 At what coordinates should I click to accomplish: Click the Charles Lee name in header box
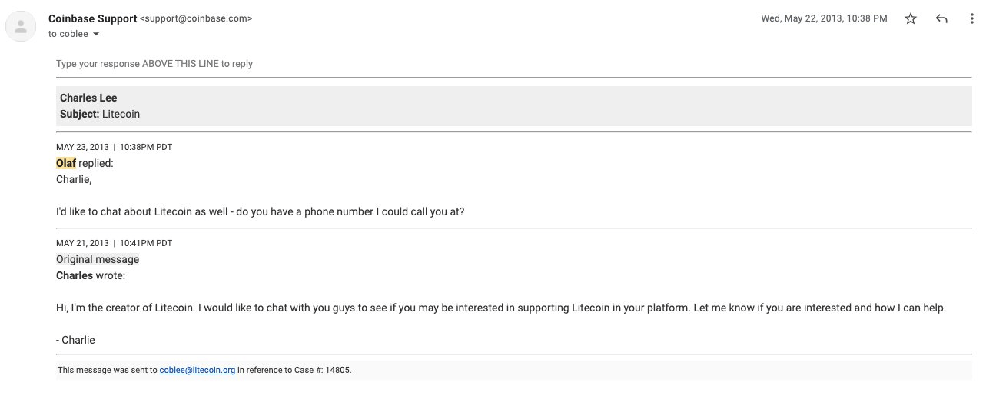tap(88, 98)
